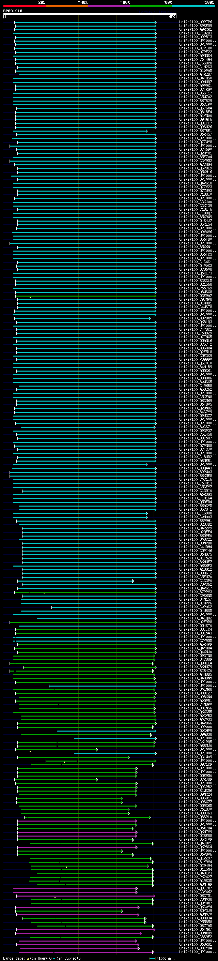218x961 pixels.
Task: Click the white query sequence bar
Action: coord(90,14)
